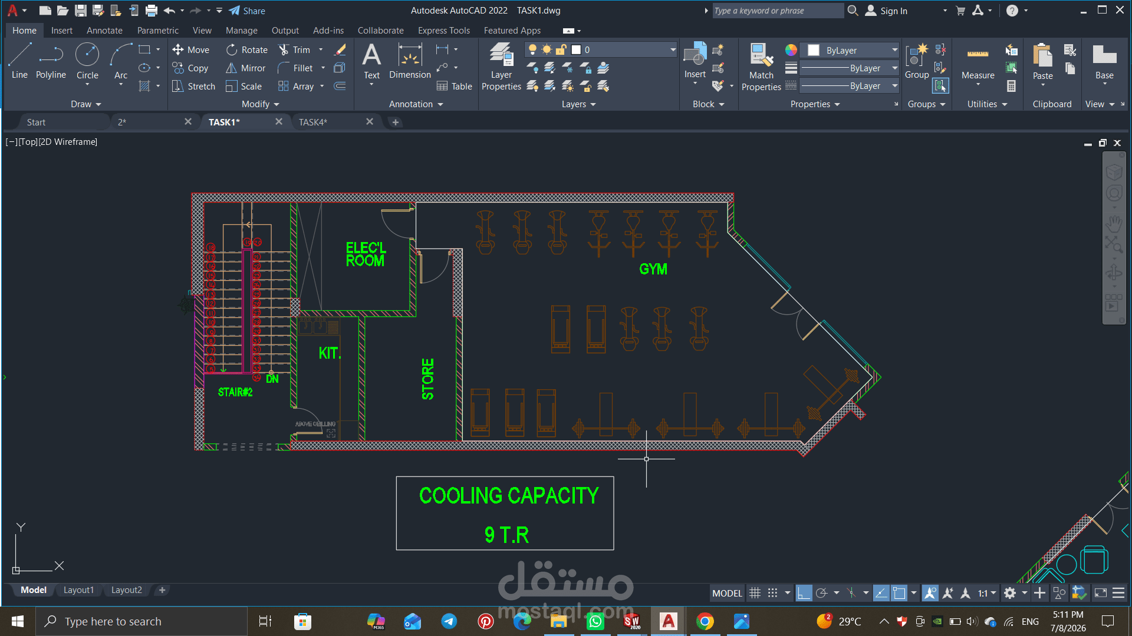
Task: Toggle annotation objects visibility
Action: [x=930, y=593]
